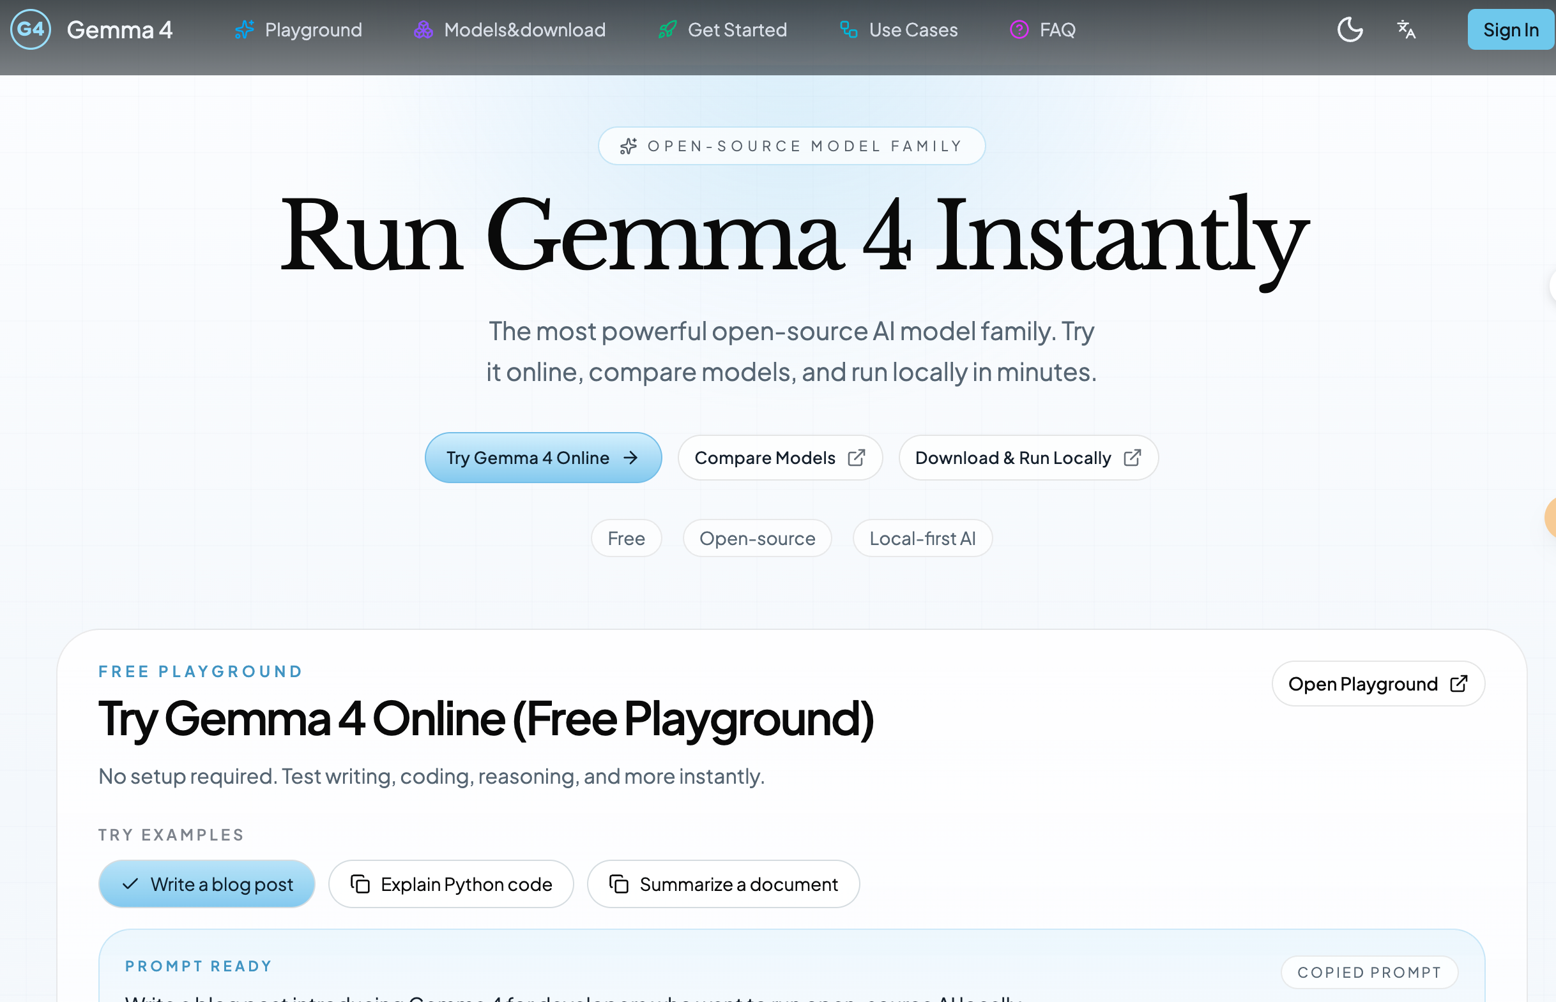Click the FAQ question-mark icon

pos(1019,29)
